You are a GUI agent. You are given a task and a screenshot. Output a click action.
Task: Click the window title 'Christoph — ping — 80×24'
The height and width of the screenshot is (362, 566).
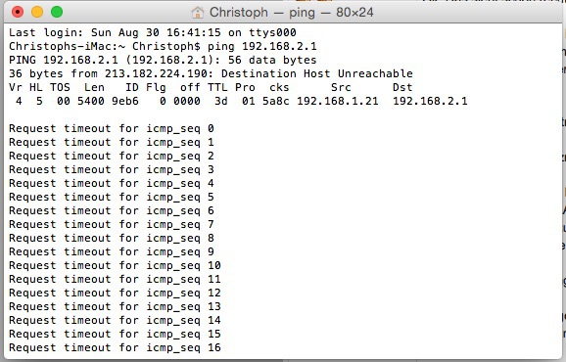point(291,13)
